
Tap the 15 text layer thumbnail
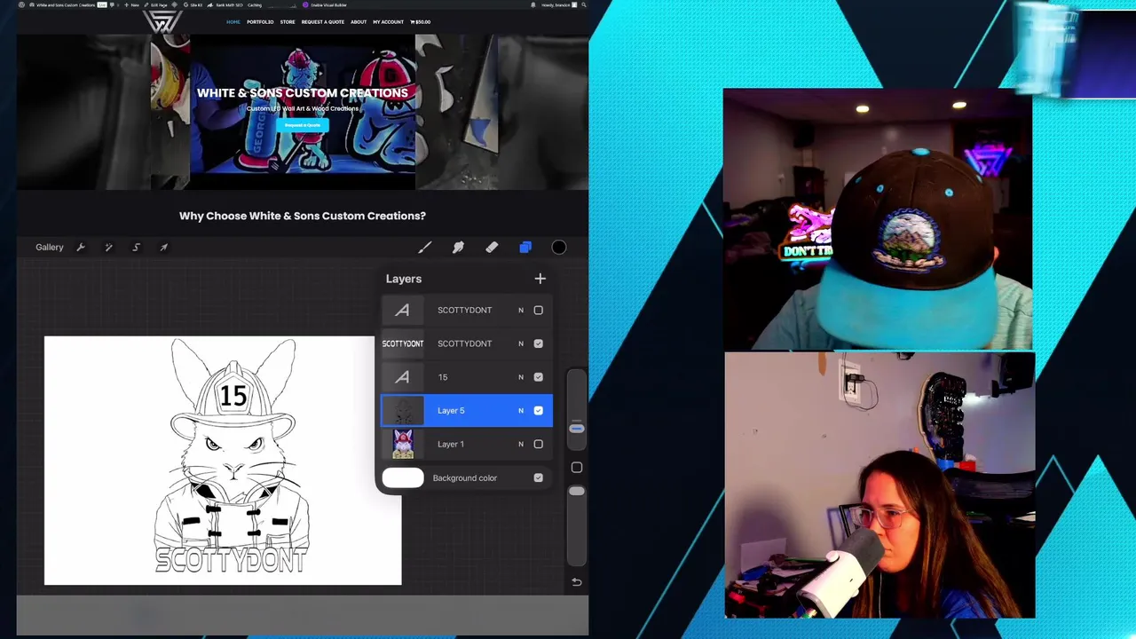[x=403, y=377]
